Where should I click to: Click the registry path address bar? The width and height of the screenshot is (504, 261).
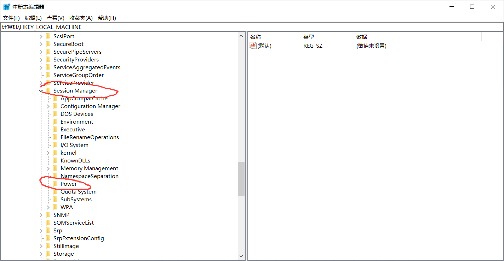(x=252, y=27)
